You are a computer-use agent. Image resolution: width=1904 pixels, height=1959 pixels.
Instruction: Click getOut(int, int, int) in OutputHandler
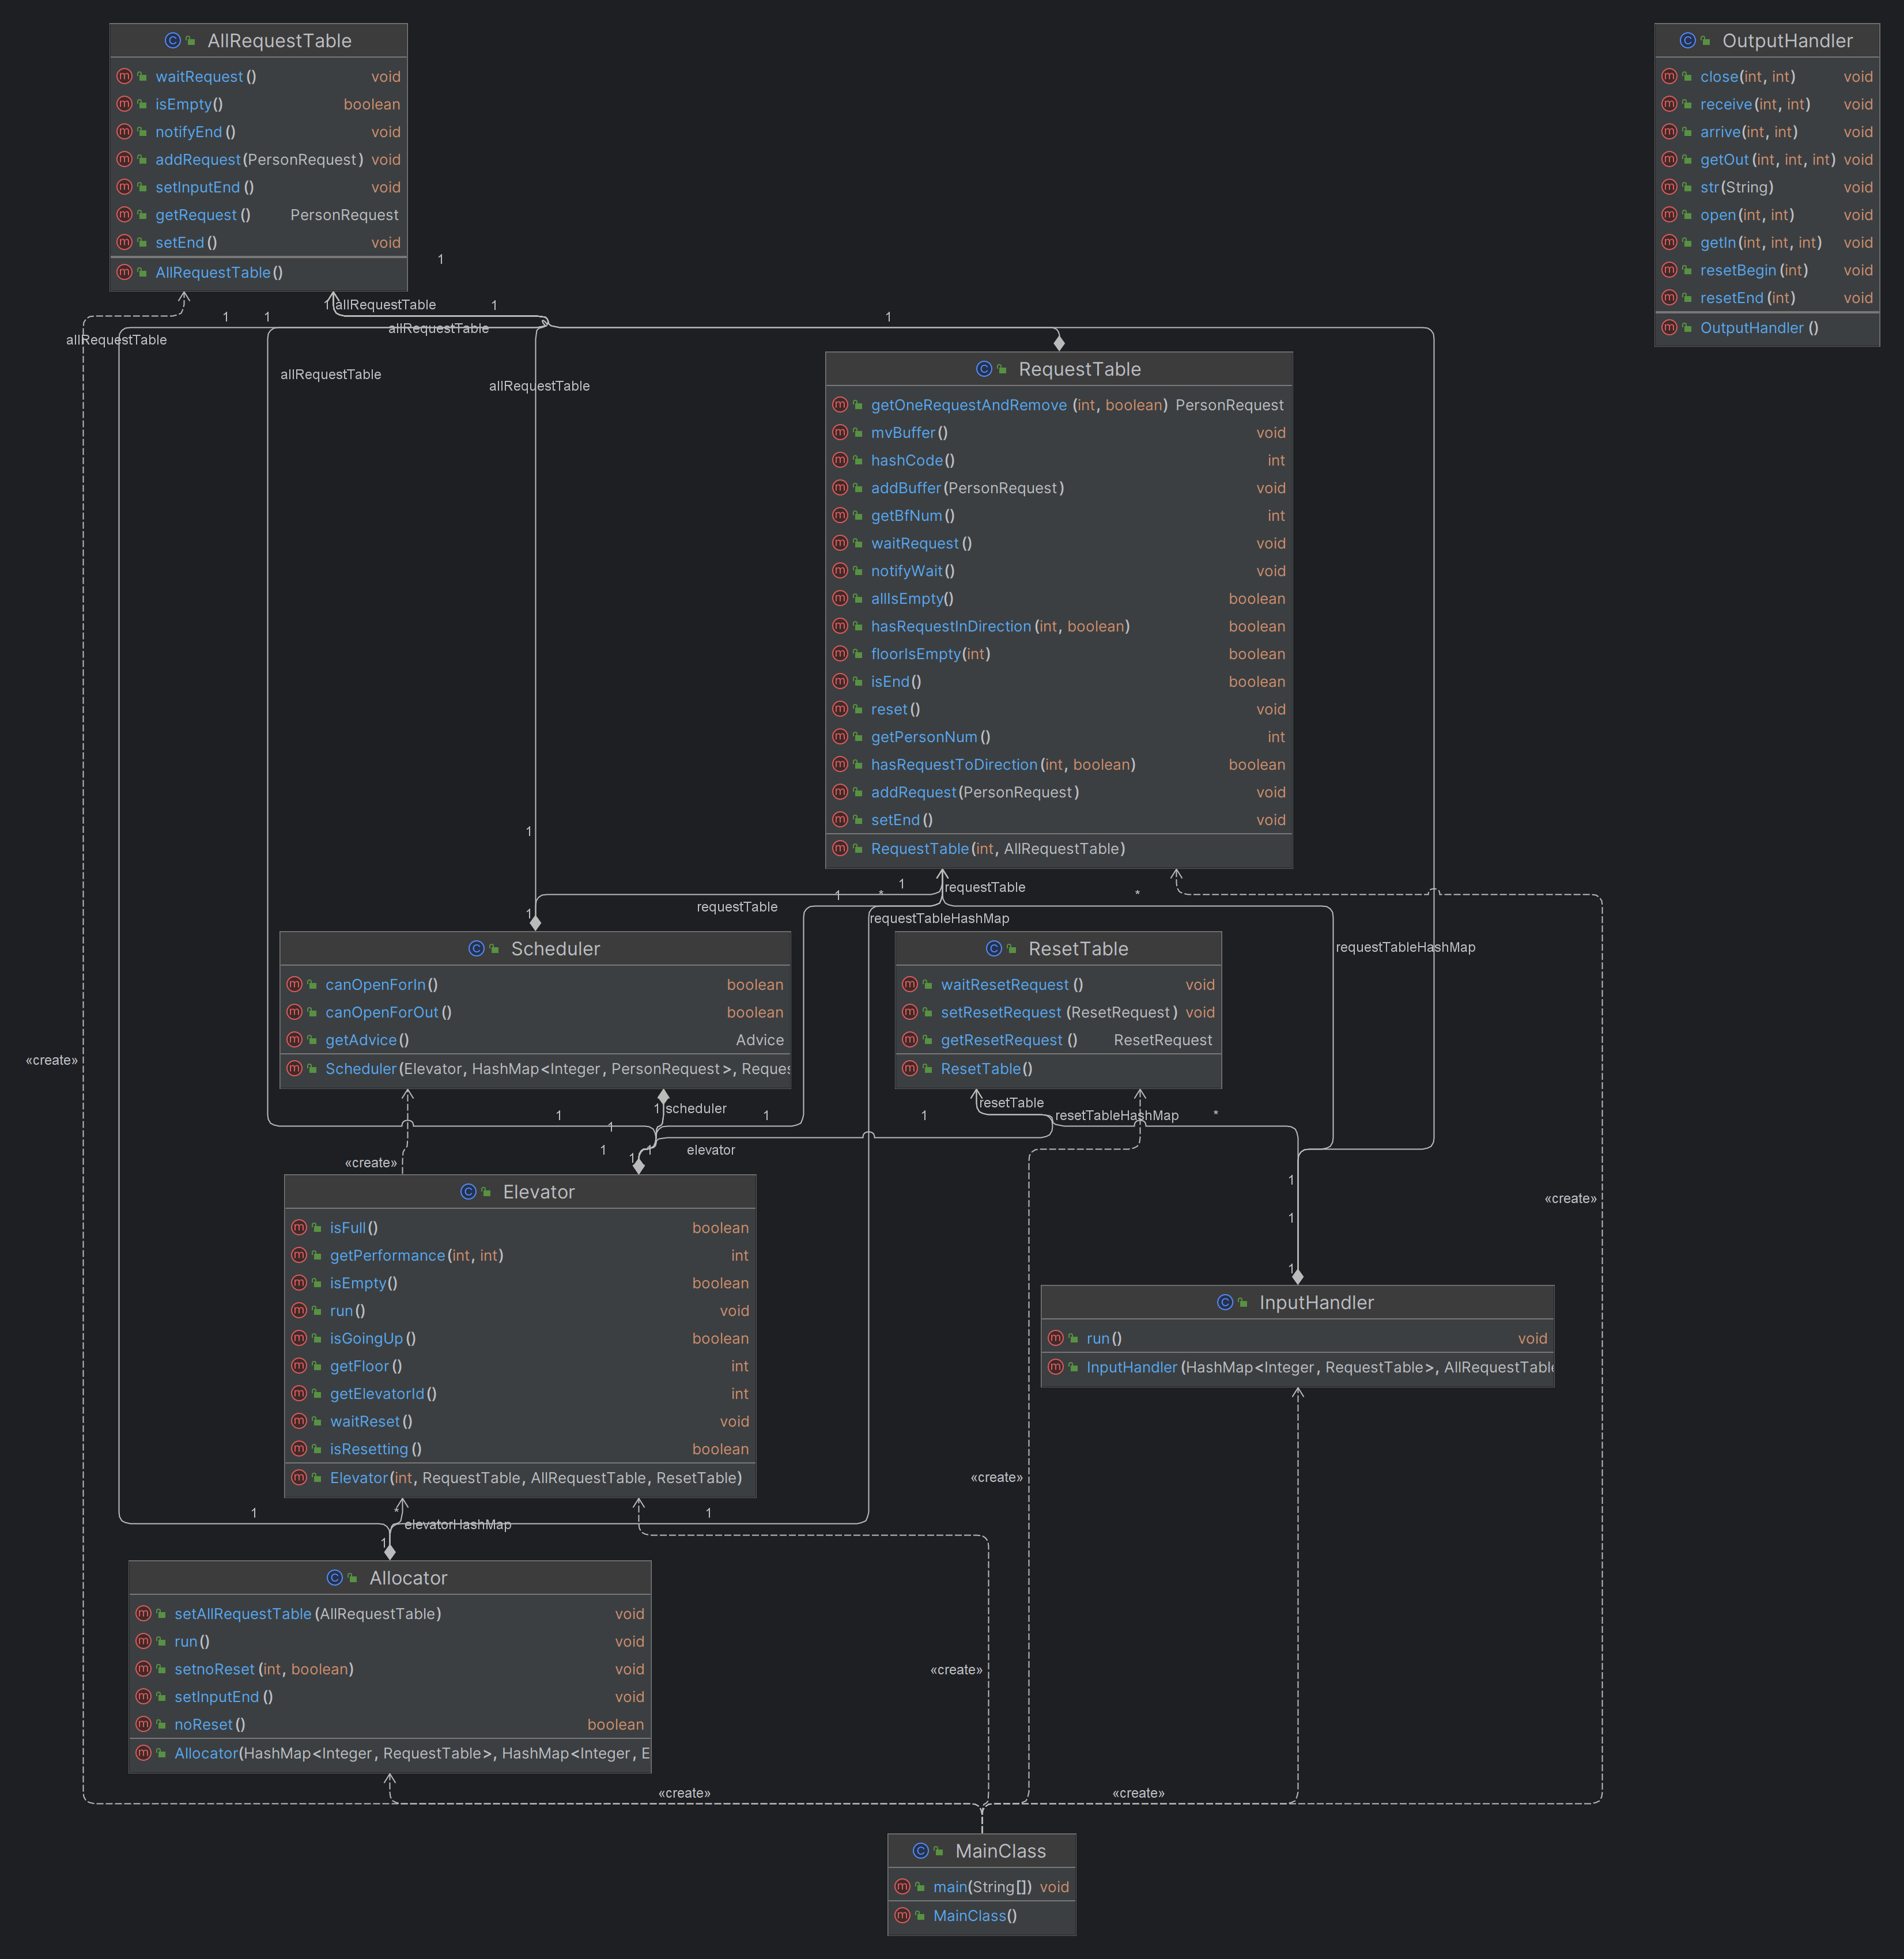[1767, 159]
